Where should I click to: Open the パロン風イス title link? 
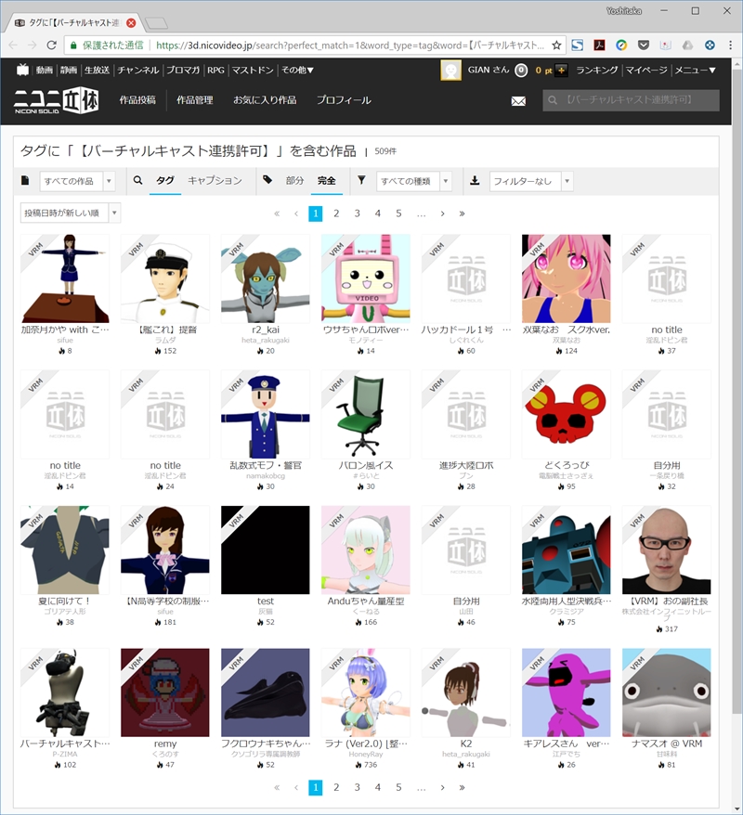(x=366, y=466)
